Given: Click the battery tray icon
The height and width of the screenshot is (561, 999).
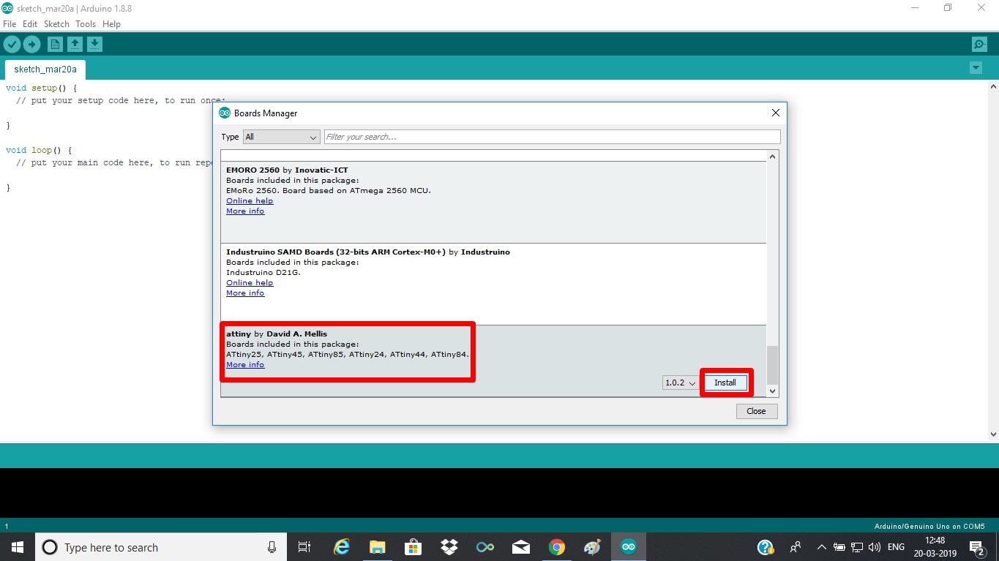Looking at the screenshot, I should (x=839, y=547).
